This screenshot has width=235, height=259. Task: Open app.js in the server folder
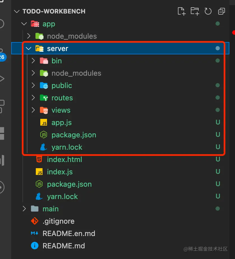62,122
